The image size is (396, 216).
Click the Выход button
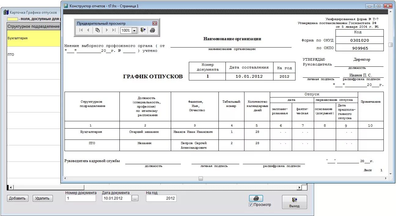(x=295, y=202)
